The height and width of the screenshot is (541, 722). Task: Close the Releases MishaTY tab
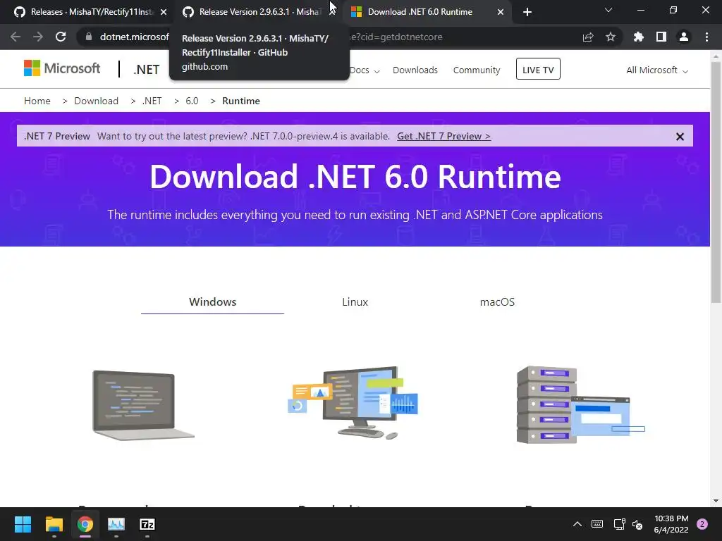click(164, 12)
